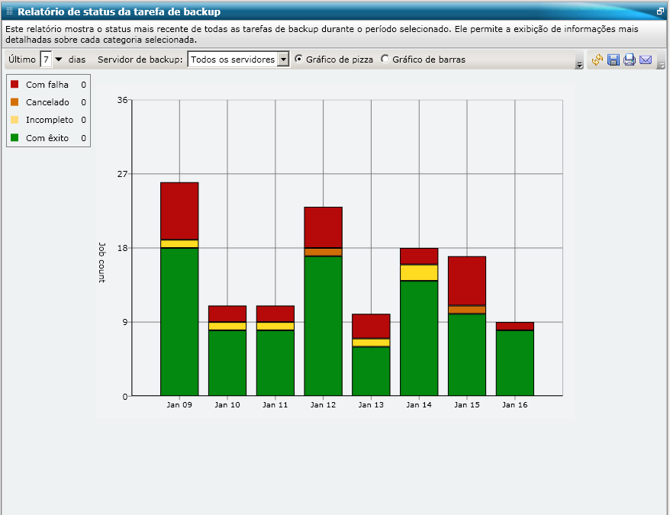The width and height of the screenshot is (670, 515).
Task: Email the report using the envelope icon
Action: (646, 60)
